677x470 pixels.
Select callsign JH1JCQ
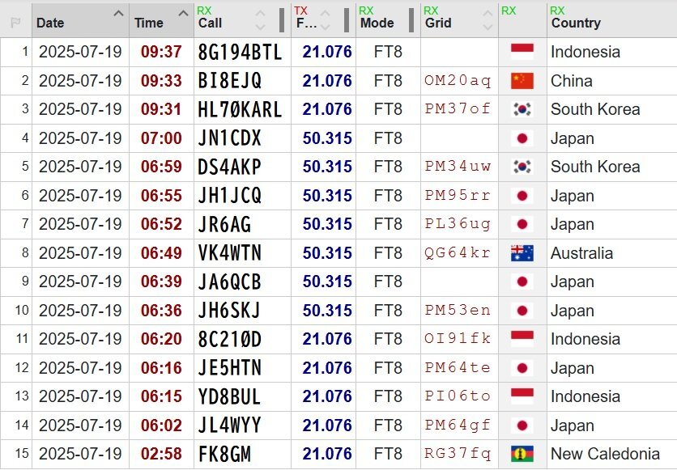coord(230,196)
